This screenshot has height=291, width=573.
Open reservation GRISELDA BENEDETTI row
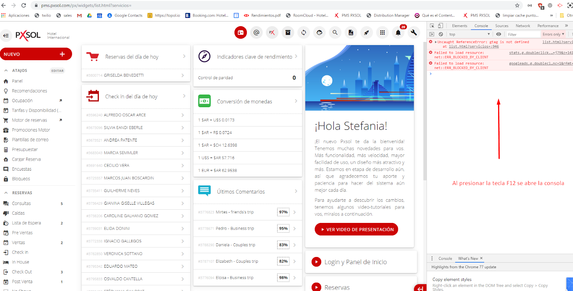pyautogui.click(x=136, y=75)
